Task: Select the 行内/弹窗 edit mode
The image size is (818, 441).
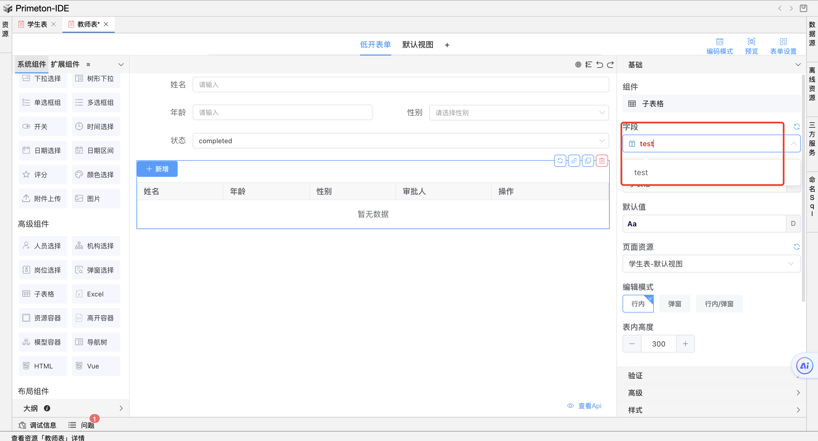Action: click(x=719, y=304)
